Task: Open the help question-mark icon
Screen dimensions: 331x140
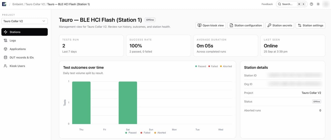Action: (x=311, y=4)
